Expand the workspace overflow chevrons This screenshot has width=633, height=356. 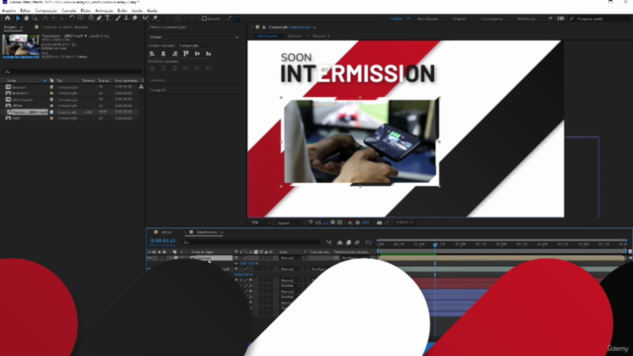point(550,19)
